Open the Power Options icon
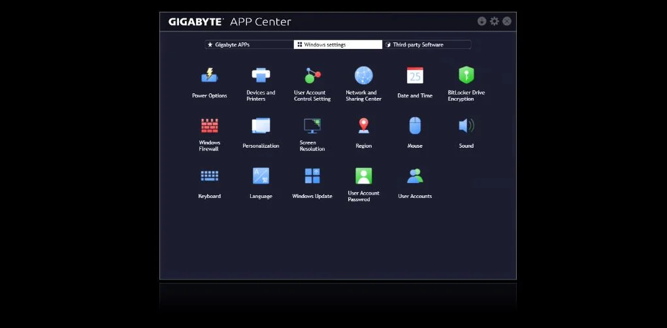 click(209, 75)
